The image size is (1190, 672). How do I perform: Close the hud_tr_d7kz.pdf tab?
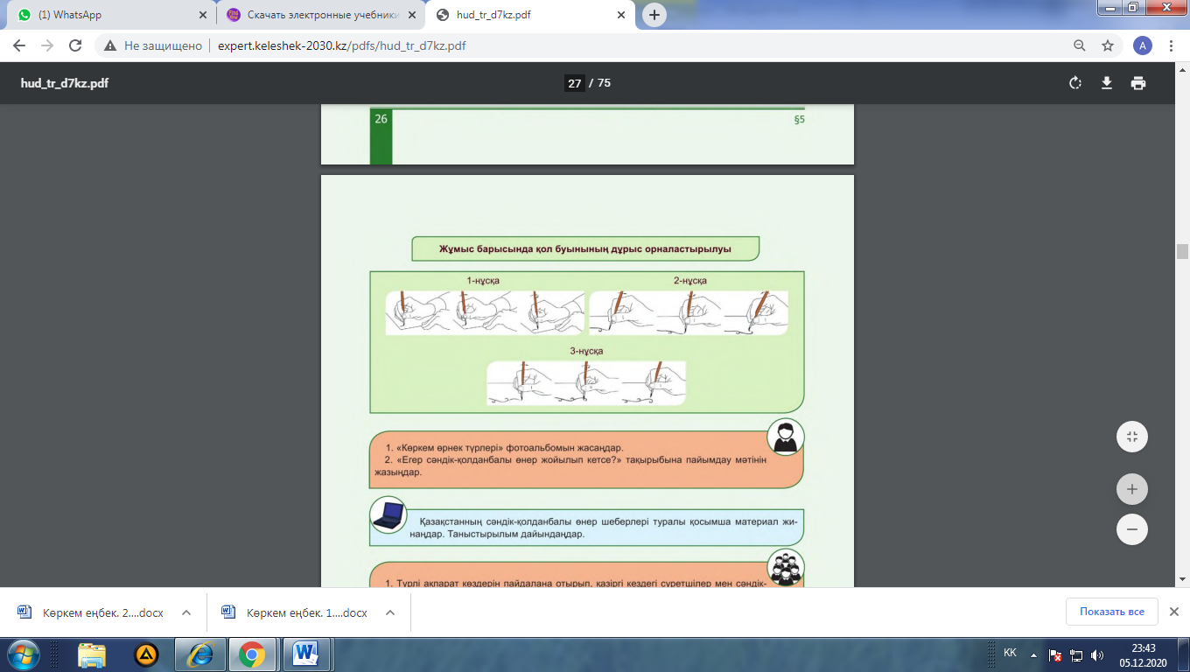tap(621, 15)
